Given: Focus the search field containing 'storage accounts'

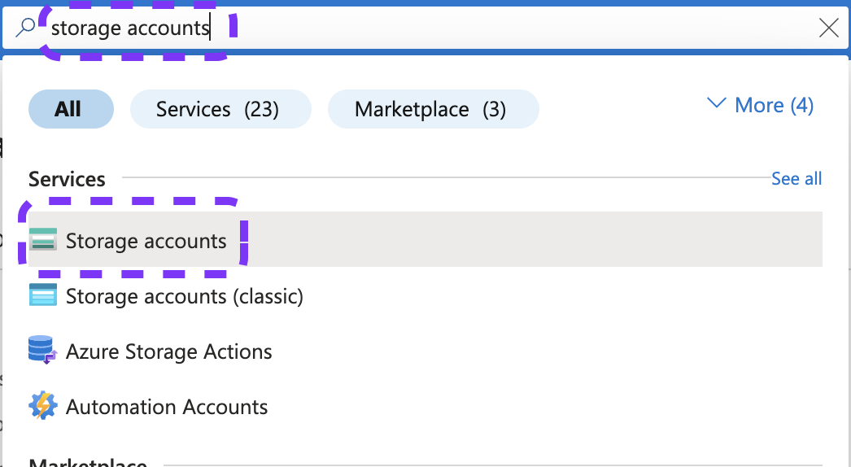Looking at the screenshot, I should pyautogui.click(x=425, y=28).
